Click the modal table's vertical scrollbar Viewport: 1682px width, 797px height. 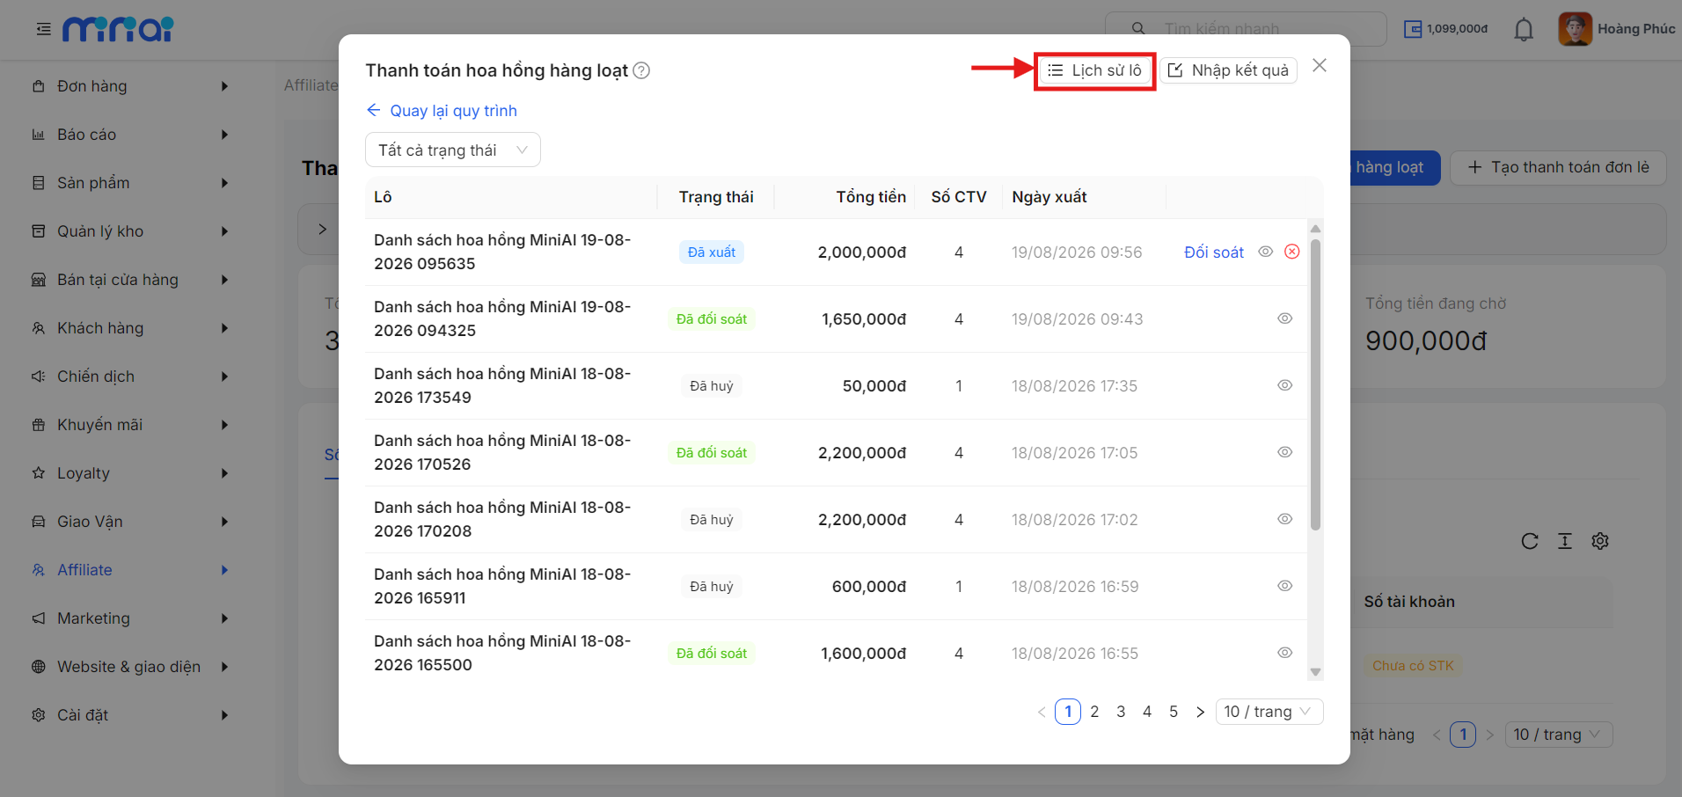point(1315,383)
